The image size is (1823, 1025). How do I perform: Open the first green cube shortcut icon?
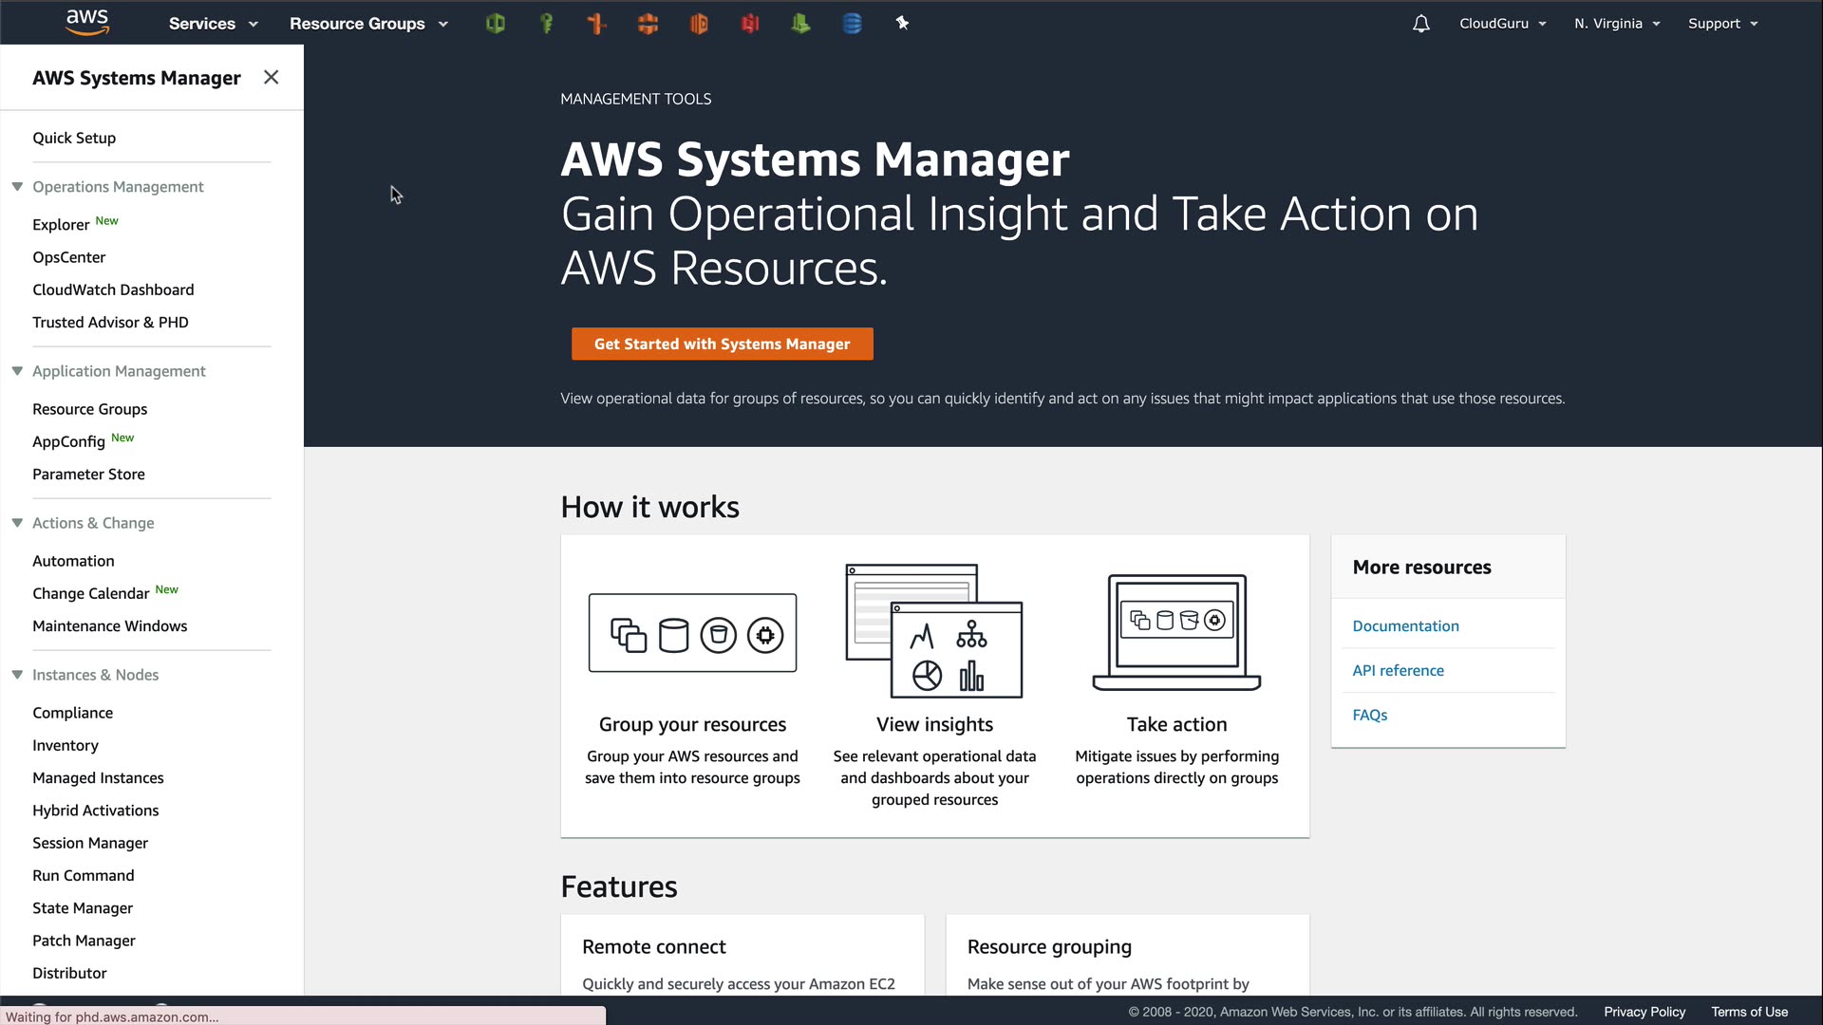[495, 24]
